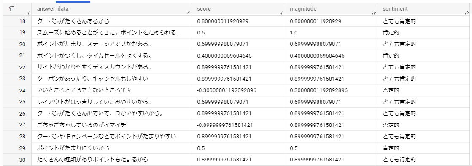Click answer starting 'スムーズに始めることができた'
This screenshot has height=166, width=472.
[x=108, y=32]
